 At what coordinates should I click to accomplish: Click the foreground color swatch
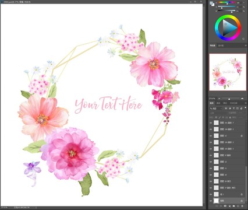click(211, 3)
